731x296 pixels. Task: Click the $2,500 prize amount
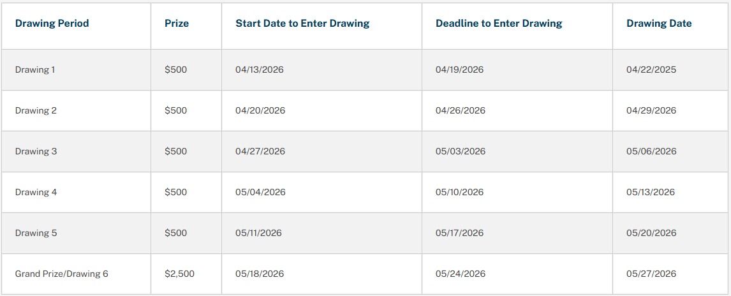179,274
